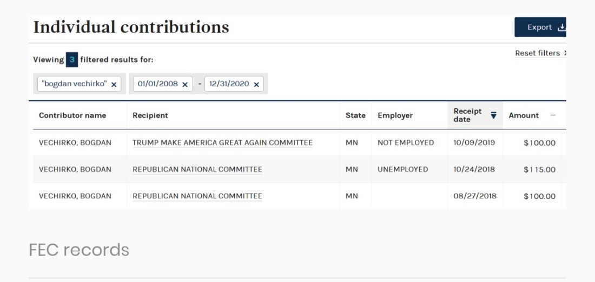Remove the "bogdan vechirko" name filter
595x282 pixels.
114,85
